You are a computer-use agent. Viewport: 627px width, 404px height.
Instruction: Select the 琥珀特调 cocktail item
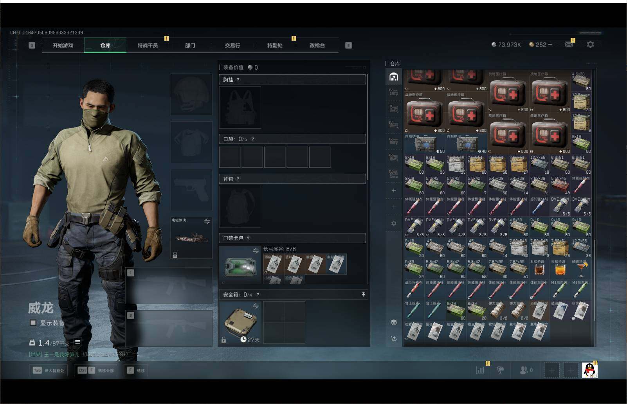tap(581, 269)
